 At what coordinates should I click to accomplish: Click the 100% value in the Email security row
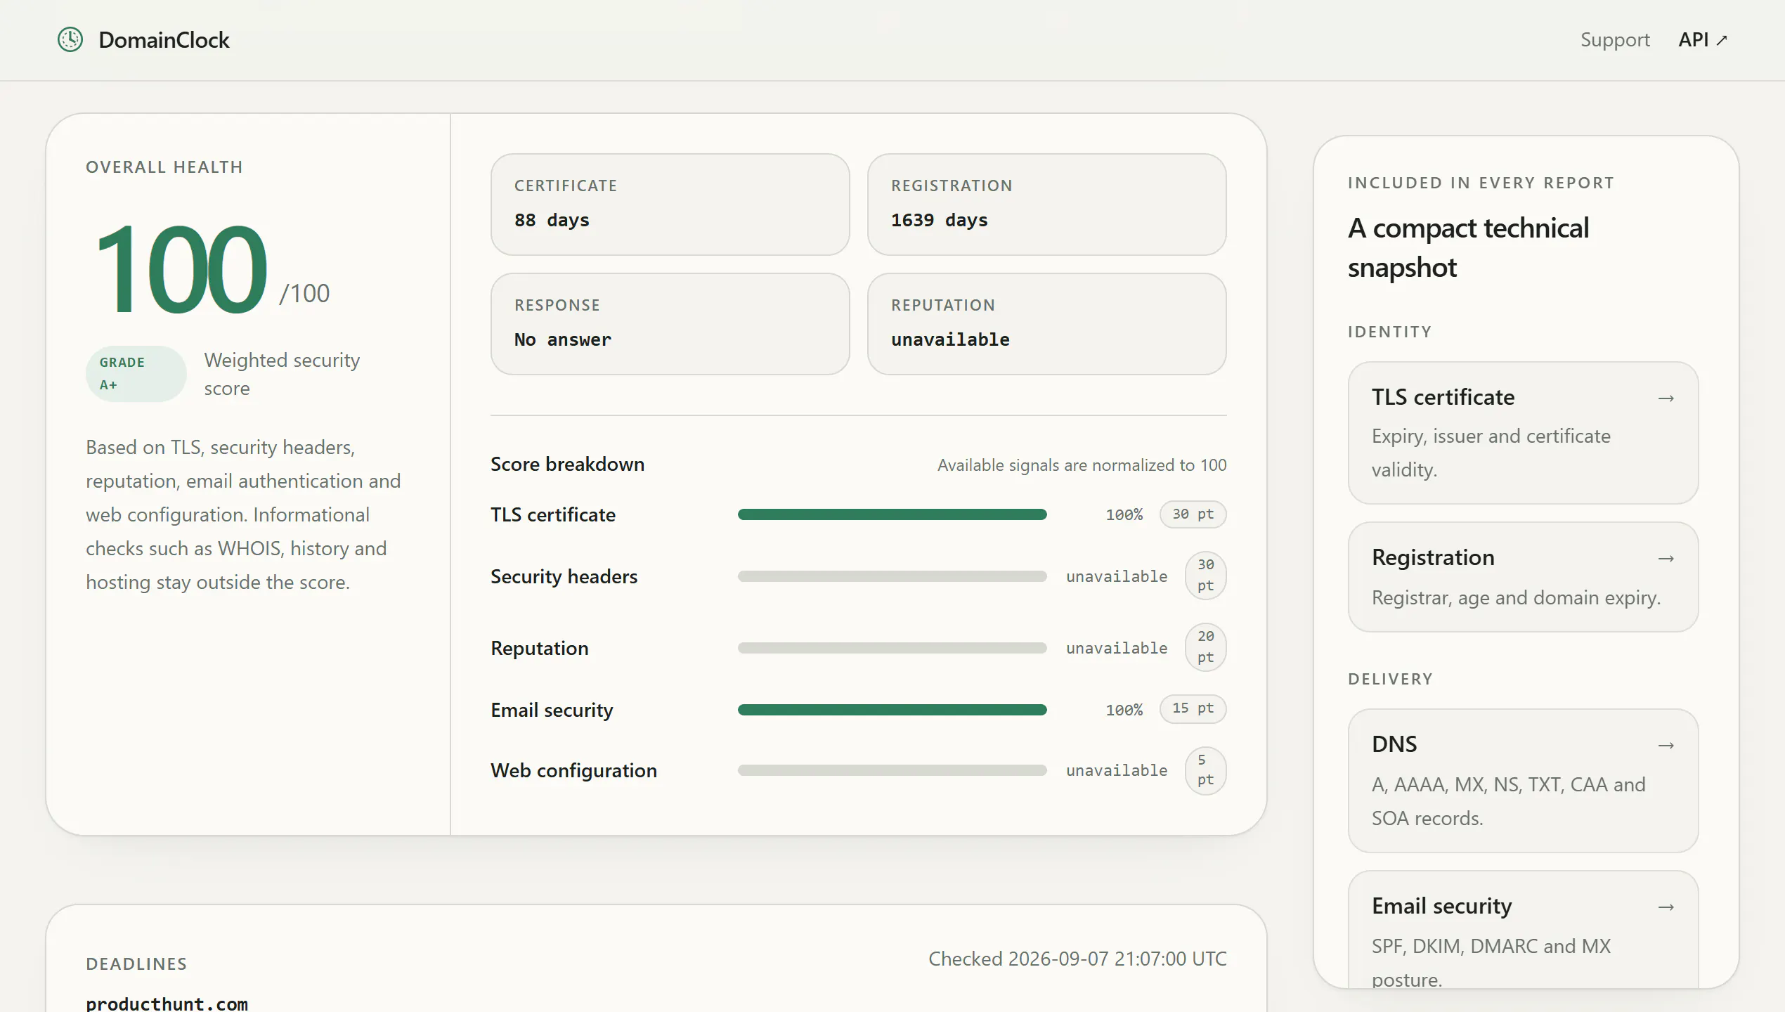(x=1124, y=711)
